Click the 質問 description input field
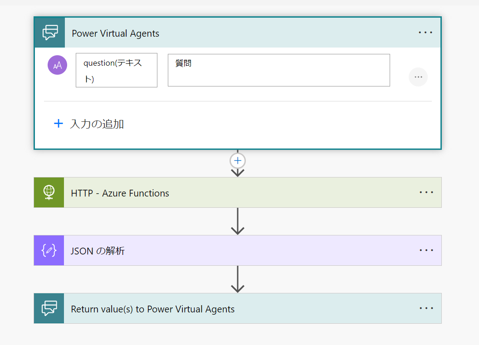Screen dimensions: 479x345 point(279,70)
